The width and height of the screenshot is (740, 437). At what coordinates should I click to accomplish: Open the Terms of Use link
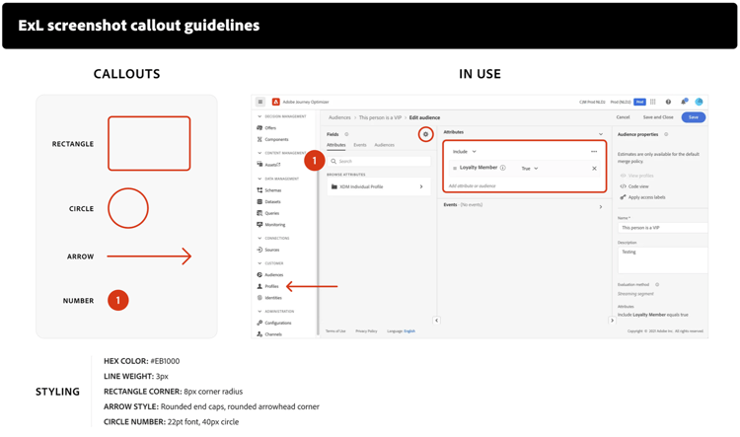point(335,331)
